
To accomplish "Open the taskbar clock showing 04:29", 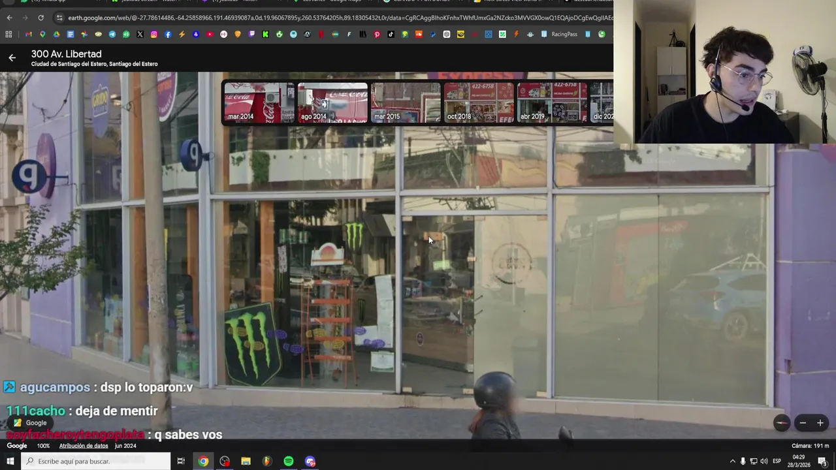I will click(x=799, y=461).
